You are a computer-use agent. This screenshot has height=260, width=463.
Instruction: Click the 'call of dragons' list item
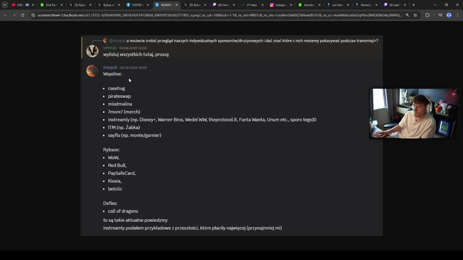coord(123,211)
